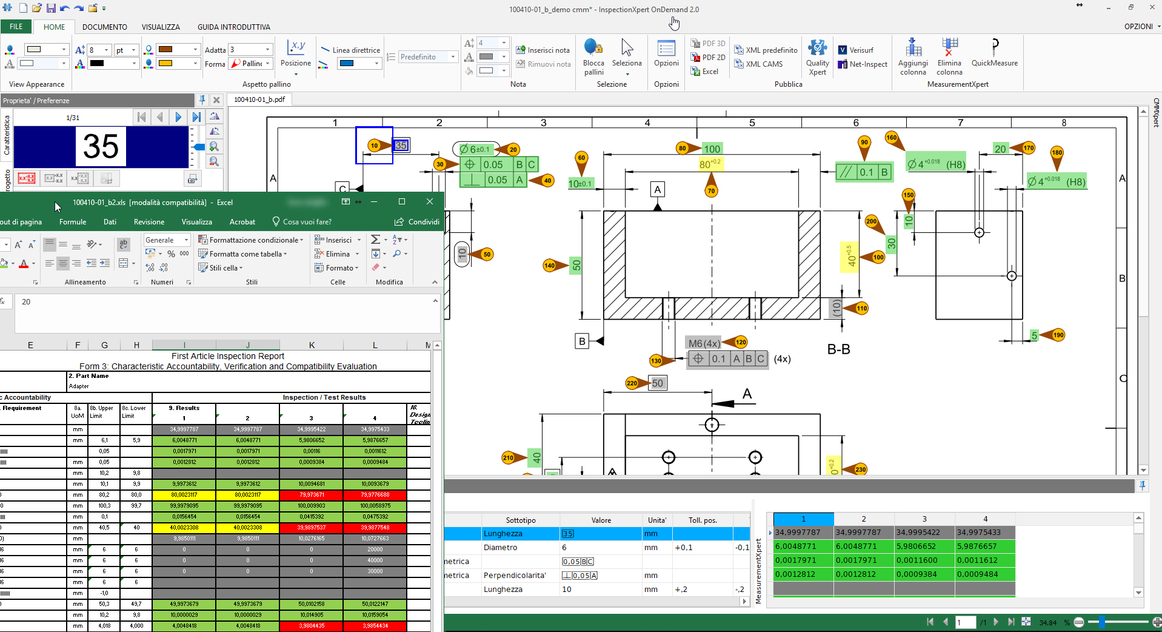Click the Blocca pallini lock icon
Screen dimensions: 1162x632
click(x=593, y=48)
